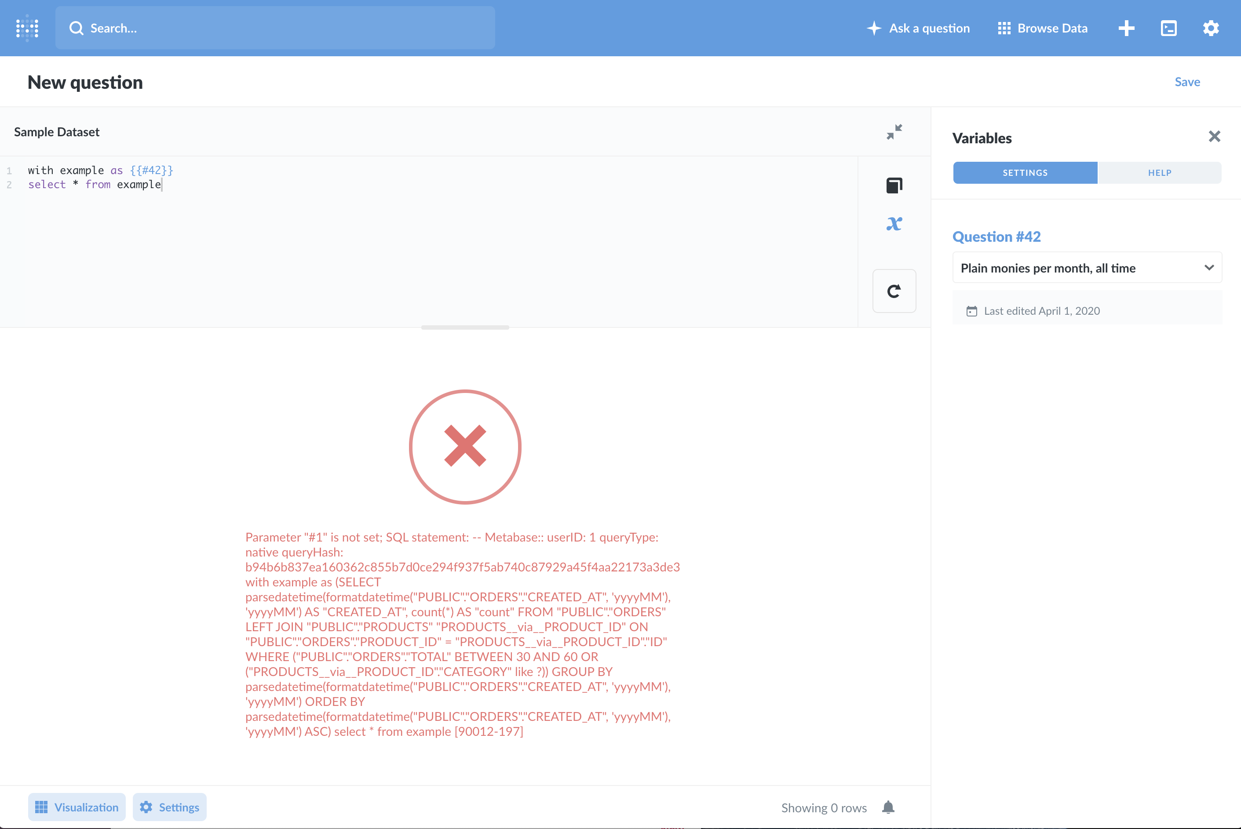The width and height of the screenshot is (1241, 829).
Task: Open the native query console icon
Action: pyautogui.click(x=1168, y=28)
